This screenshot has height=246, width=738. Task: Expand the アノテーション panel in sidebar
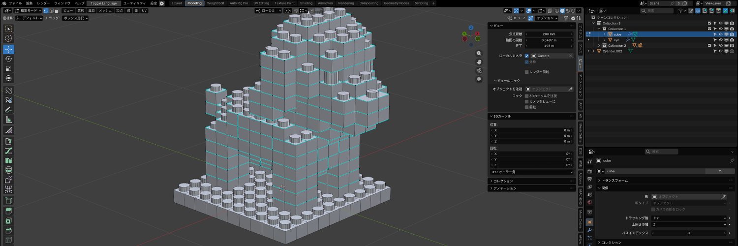coord(504,188)
